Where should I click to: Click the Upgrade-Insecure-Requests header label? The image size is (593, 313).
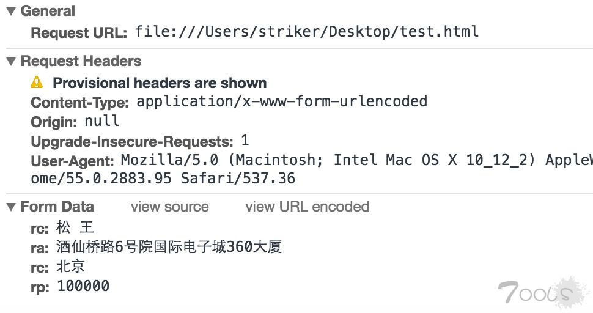[132, 142]
